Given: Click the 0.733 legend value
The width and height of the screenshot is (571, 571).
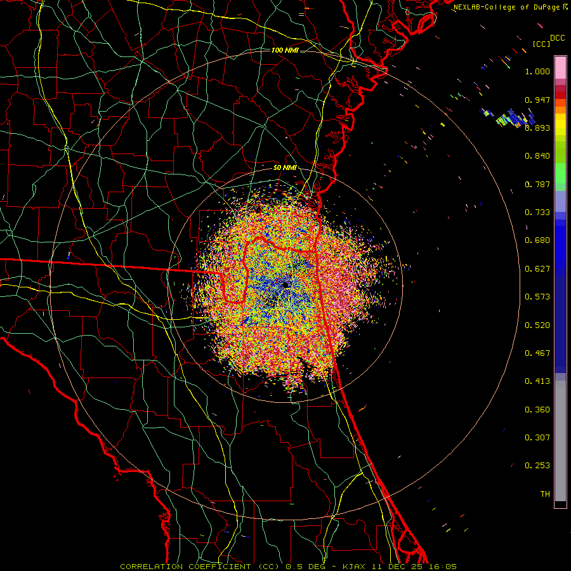Looking at the screenshot, I should [537, 213].
